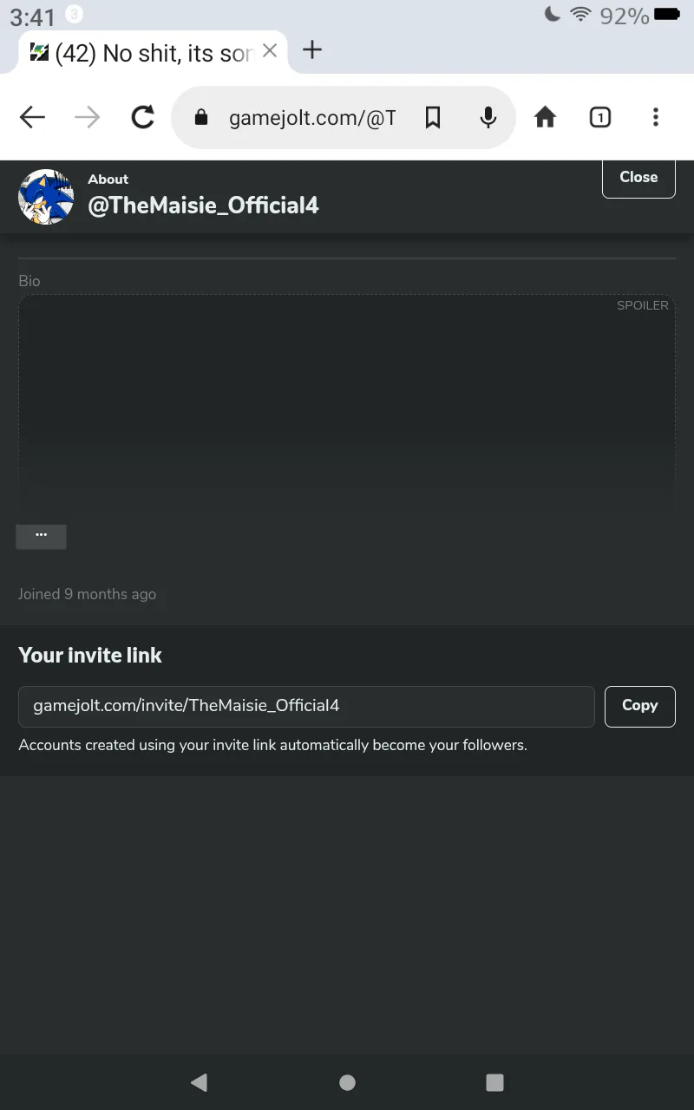This screenshot has height=1110, width=694.
Task: Open the three-dot browser menu
Action: coord(656,117)
